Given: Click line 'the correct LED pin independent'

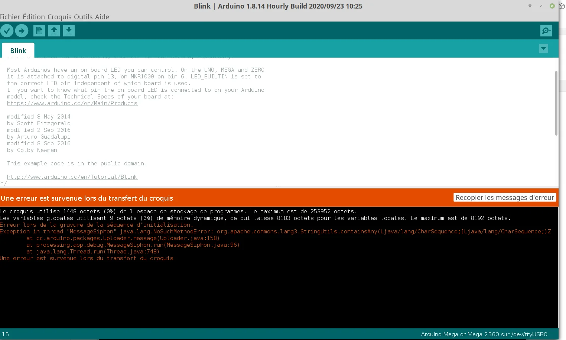Looking at the screenshot, I should click(98, 83).
